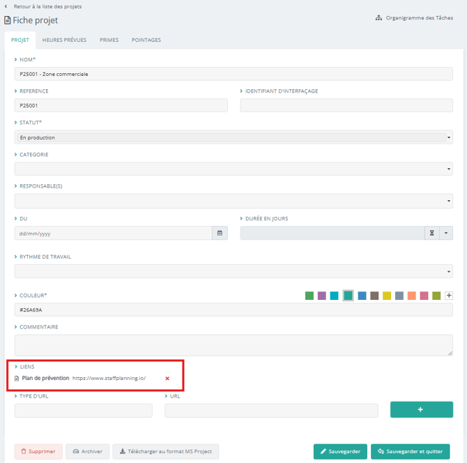Viewport: 467px width, 463px height.
Task: Click Sauvegarder et quitter button
Action: [x=410, y=451]
